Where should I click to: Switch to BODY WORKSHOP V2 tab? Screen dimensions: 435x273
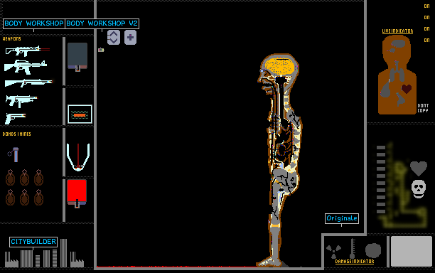point(102,23)
